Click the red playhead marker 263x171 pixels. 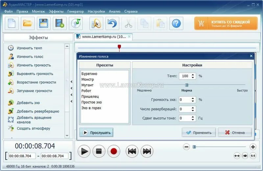(x=119, y=47)
